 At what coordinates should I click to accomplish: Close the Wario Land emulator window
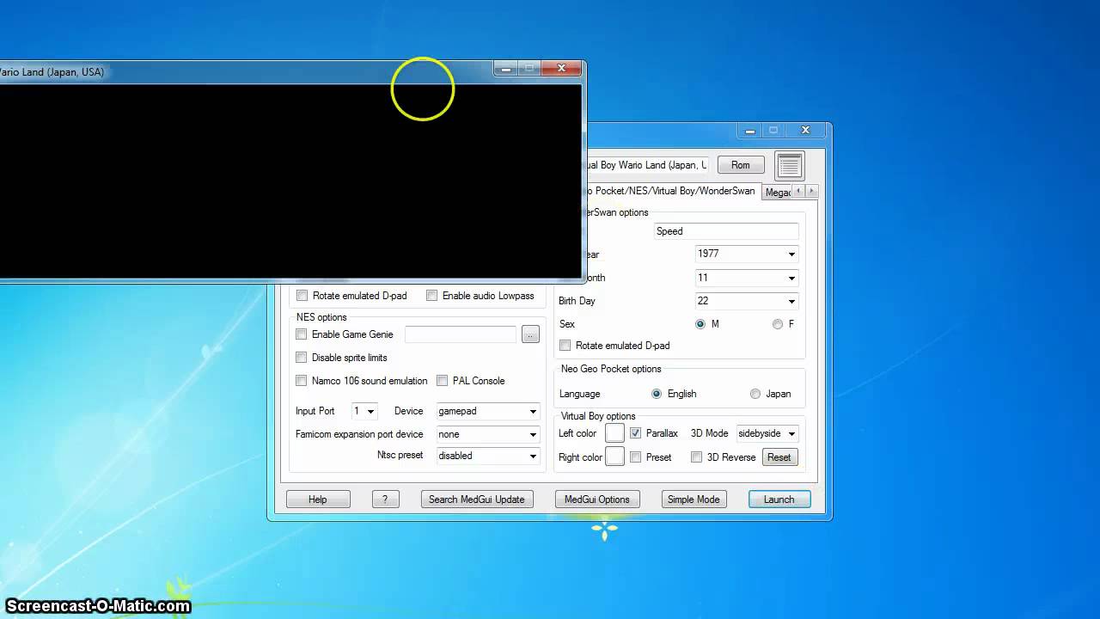point(561,69)
